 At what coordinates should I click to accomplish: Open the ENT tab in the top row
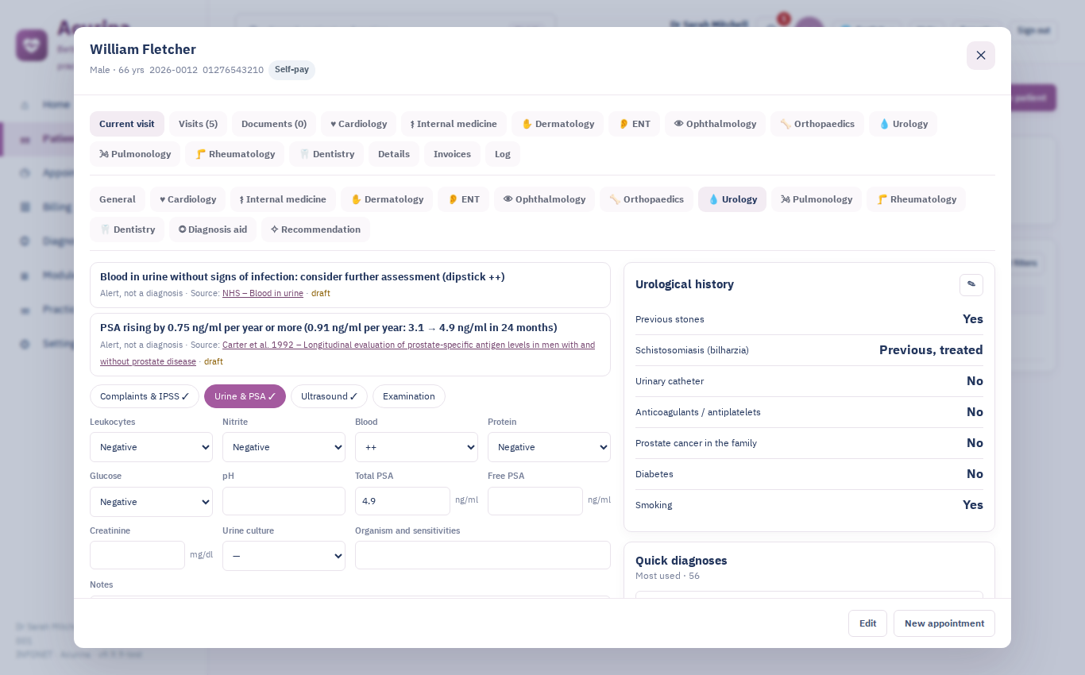[634, 124]
